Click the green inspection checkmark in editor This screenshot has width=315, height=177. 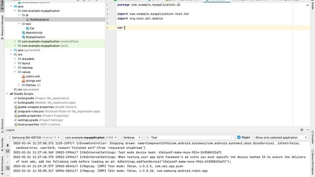pyautogui.click(x=307, y=5)
